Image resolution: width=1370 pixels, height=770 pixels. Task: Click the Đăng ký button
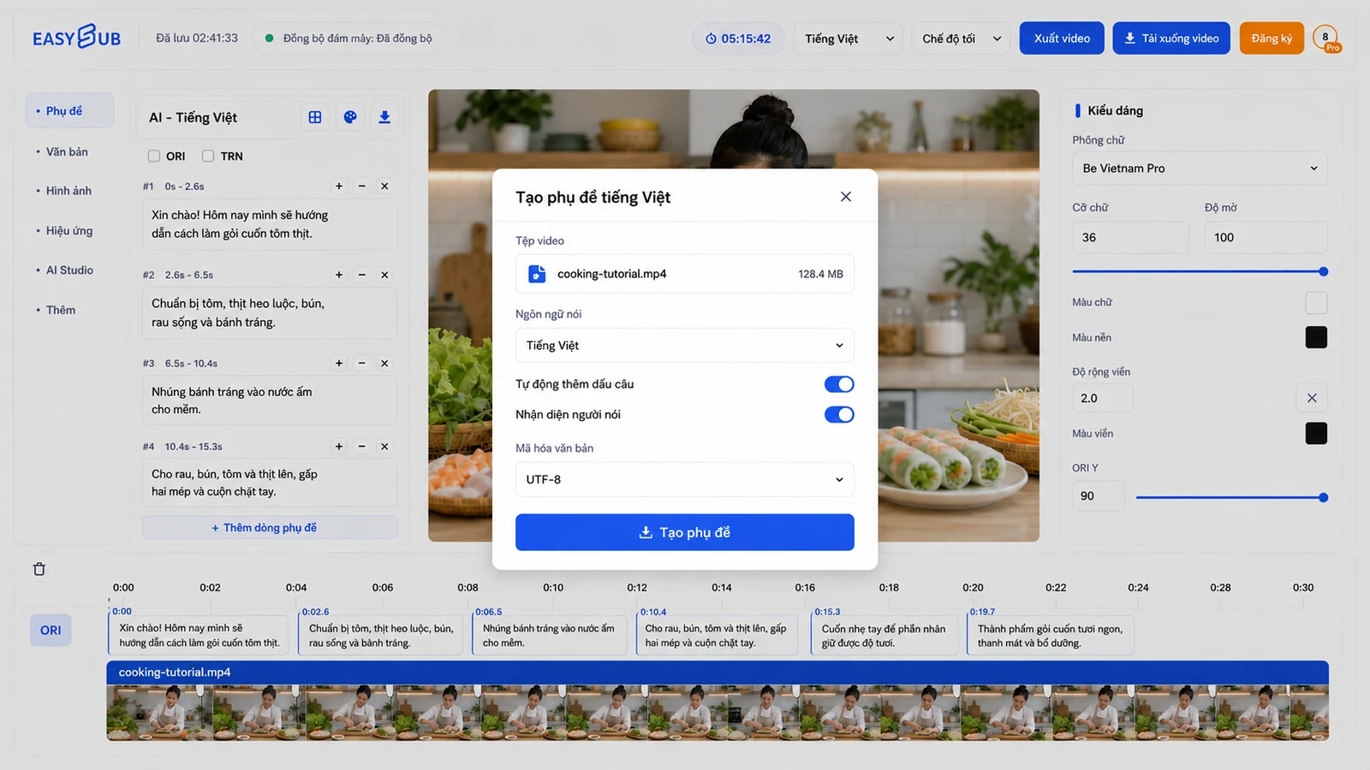point(1272,38)
